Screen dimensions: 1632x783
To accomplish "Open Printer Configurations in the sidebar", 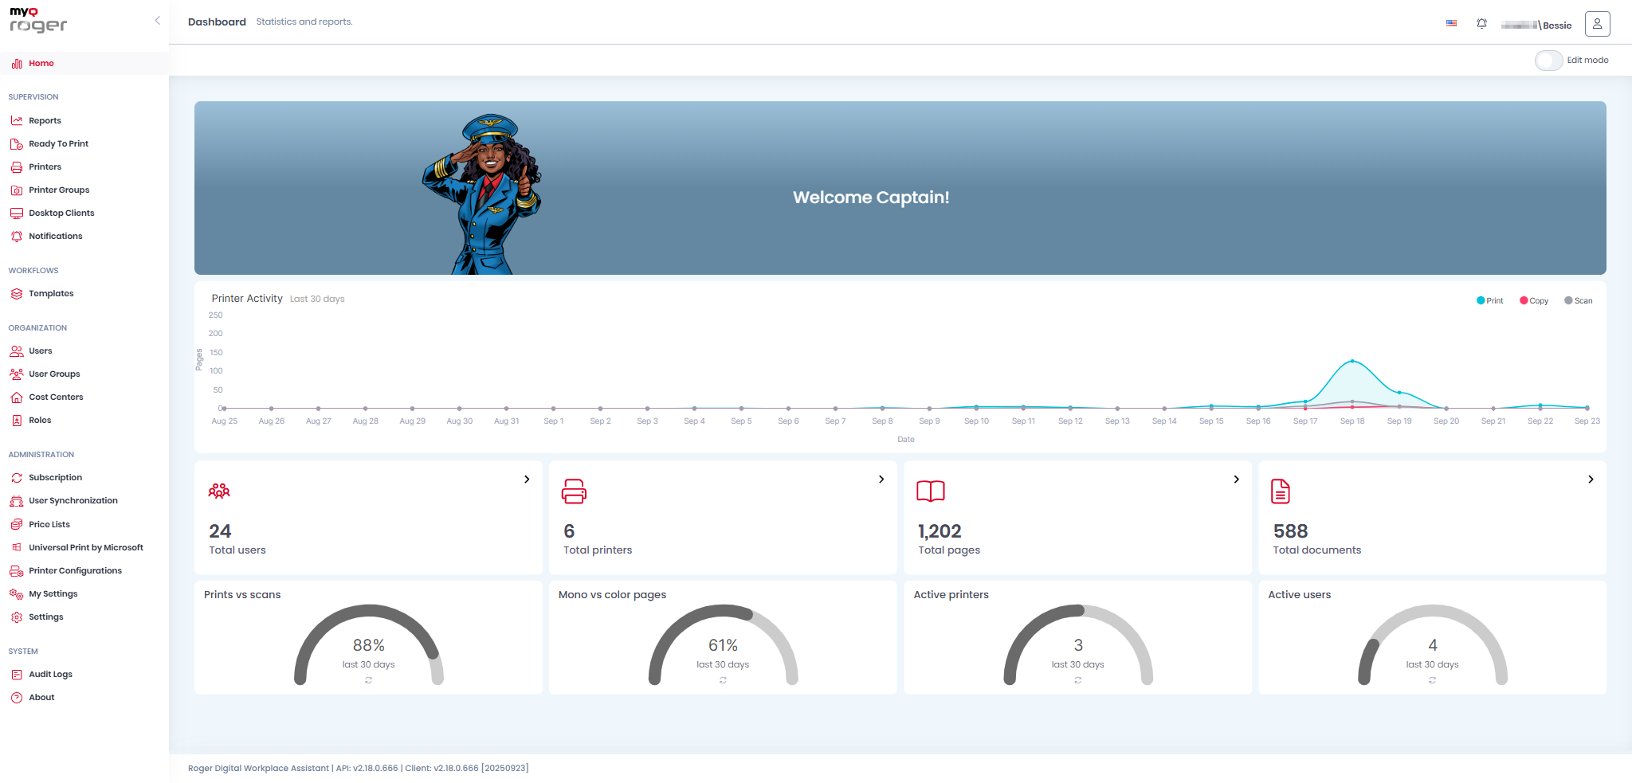I will point(75,571).
